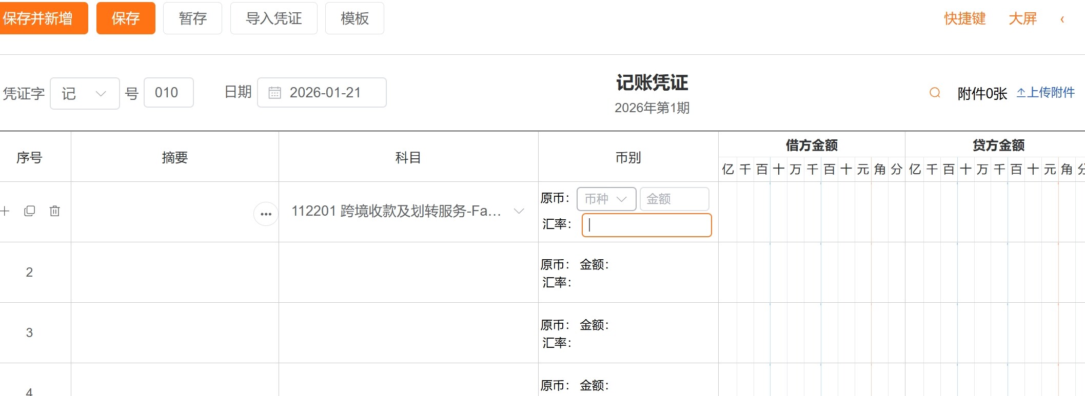Click the copy row icon
The image size is (1085, 396).
(x=30, y=211)
